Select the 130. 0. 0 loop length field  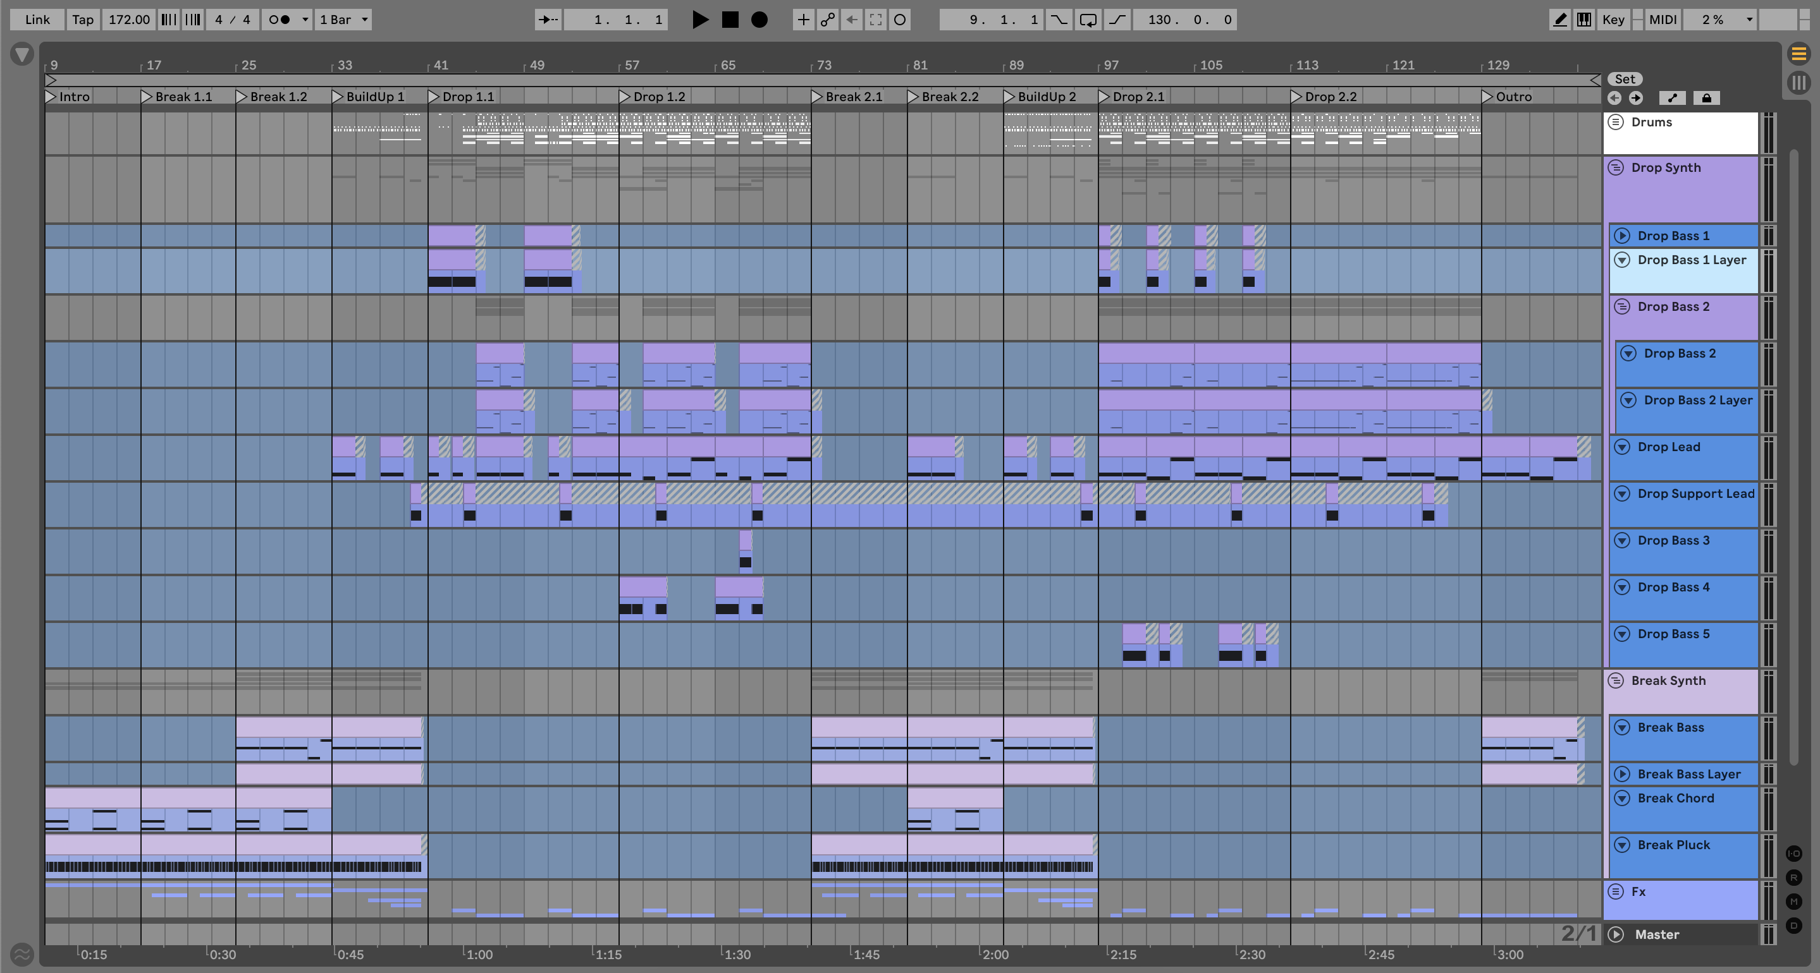coord(1185,20)
